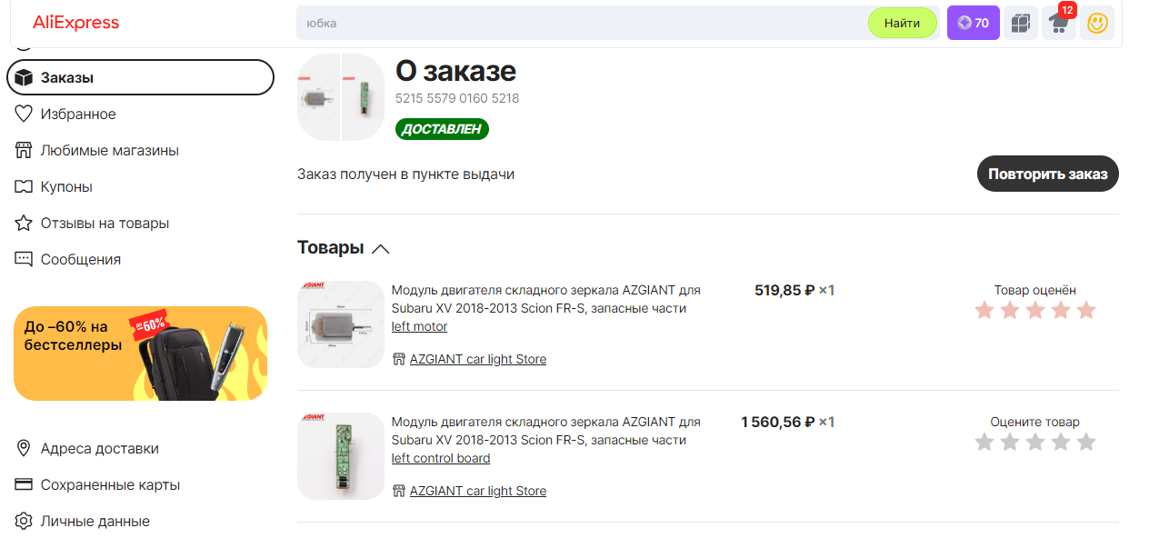Click the store icon beside left motor seller
This screenshot has height=538, width=1169.
click(398, 359)
